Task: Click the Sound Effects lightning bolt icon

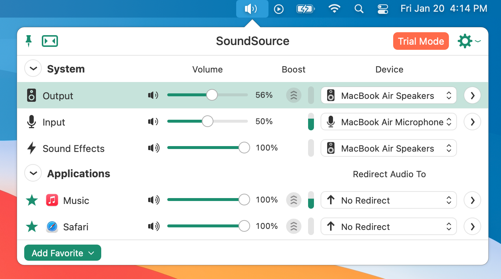Action: pos(32,148)
